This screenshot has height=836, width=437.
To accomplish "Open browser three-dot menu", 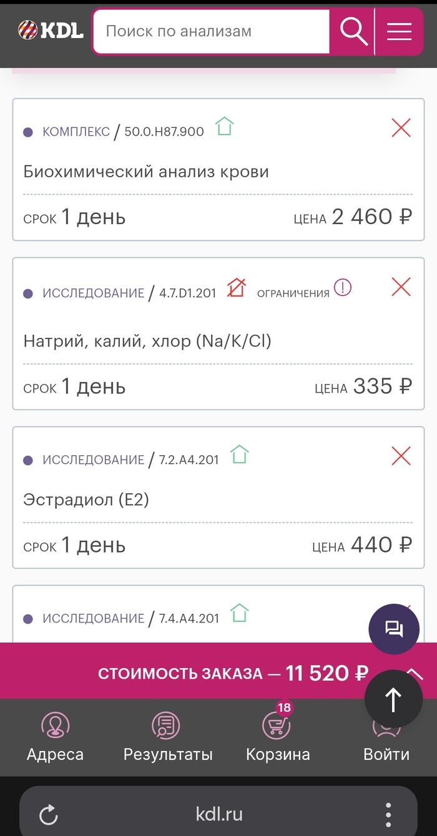I will click(x=388, y=814).
